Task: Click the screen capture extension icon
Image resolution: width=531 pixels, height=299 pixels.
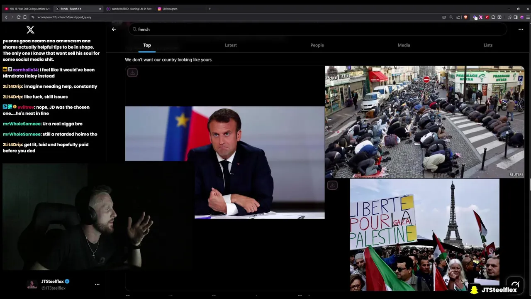Action: [499, 17]
